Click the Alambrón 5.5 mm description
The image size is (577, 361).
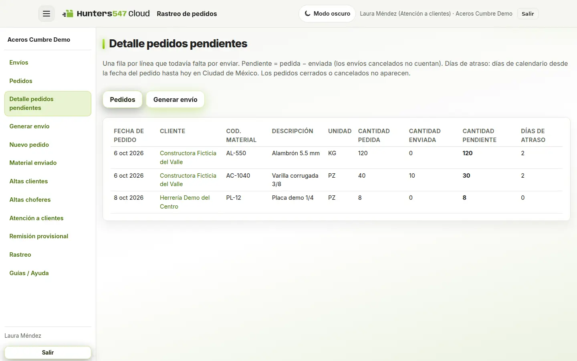pos(296,153)
